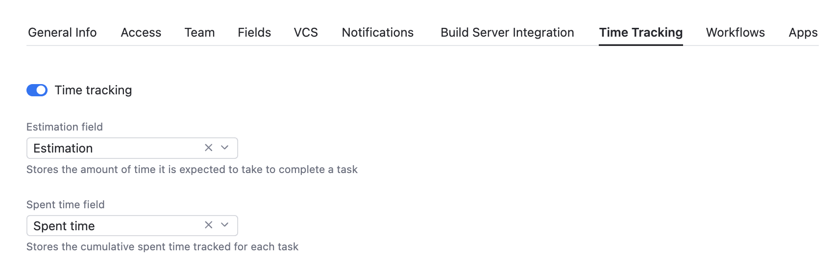The height and width of the screenshot is (263, 833).
Task: Click the 'Estimation' value in the estimation selector
Action: pos(63,148)
